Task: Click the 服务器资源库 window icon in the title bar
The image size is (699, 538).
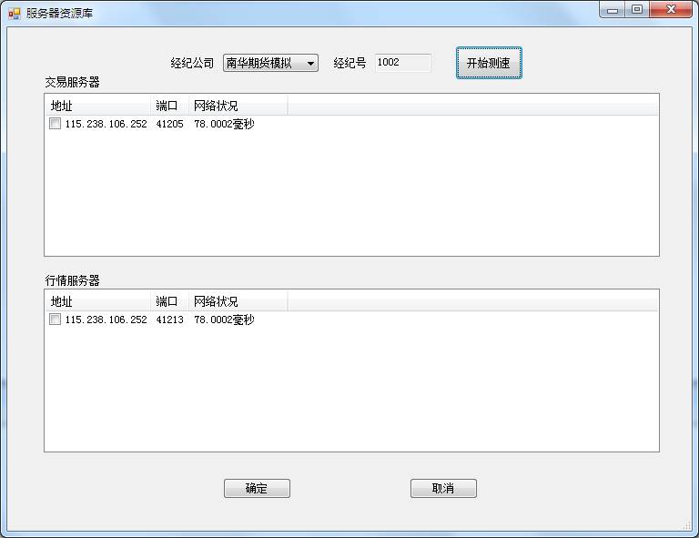Action: [15, 14]
